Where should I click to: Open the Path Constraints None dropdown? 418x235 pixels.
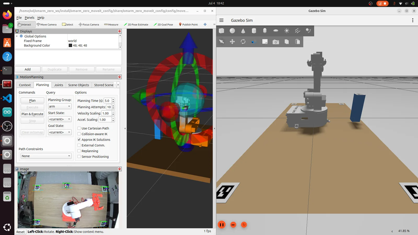pos(46,156)
